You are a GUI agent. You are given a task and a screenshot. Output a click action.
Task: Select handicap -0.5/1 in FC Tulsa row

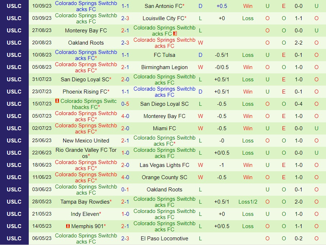pyautogui.click(x=222, y=55)
